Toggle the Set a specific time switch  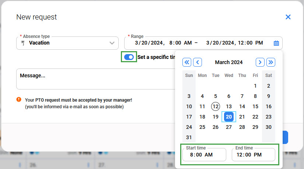click(129, 57)
